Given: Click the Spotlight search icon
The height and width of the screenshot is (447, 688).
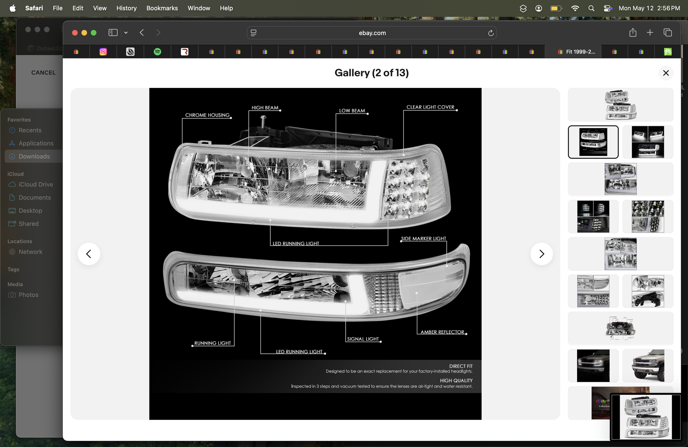Looking at the screenshot, I should 591,8.
